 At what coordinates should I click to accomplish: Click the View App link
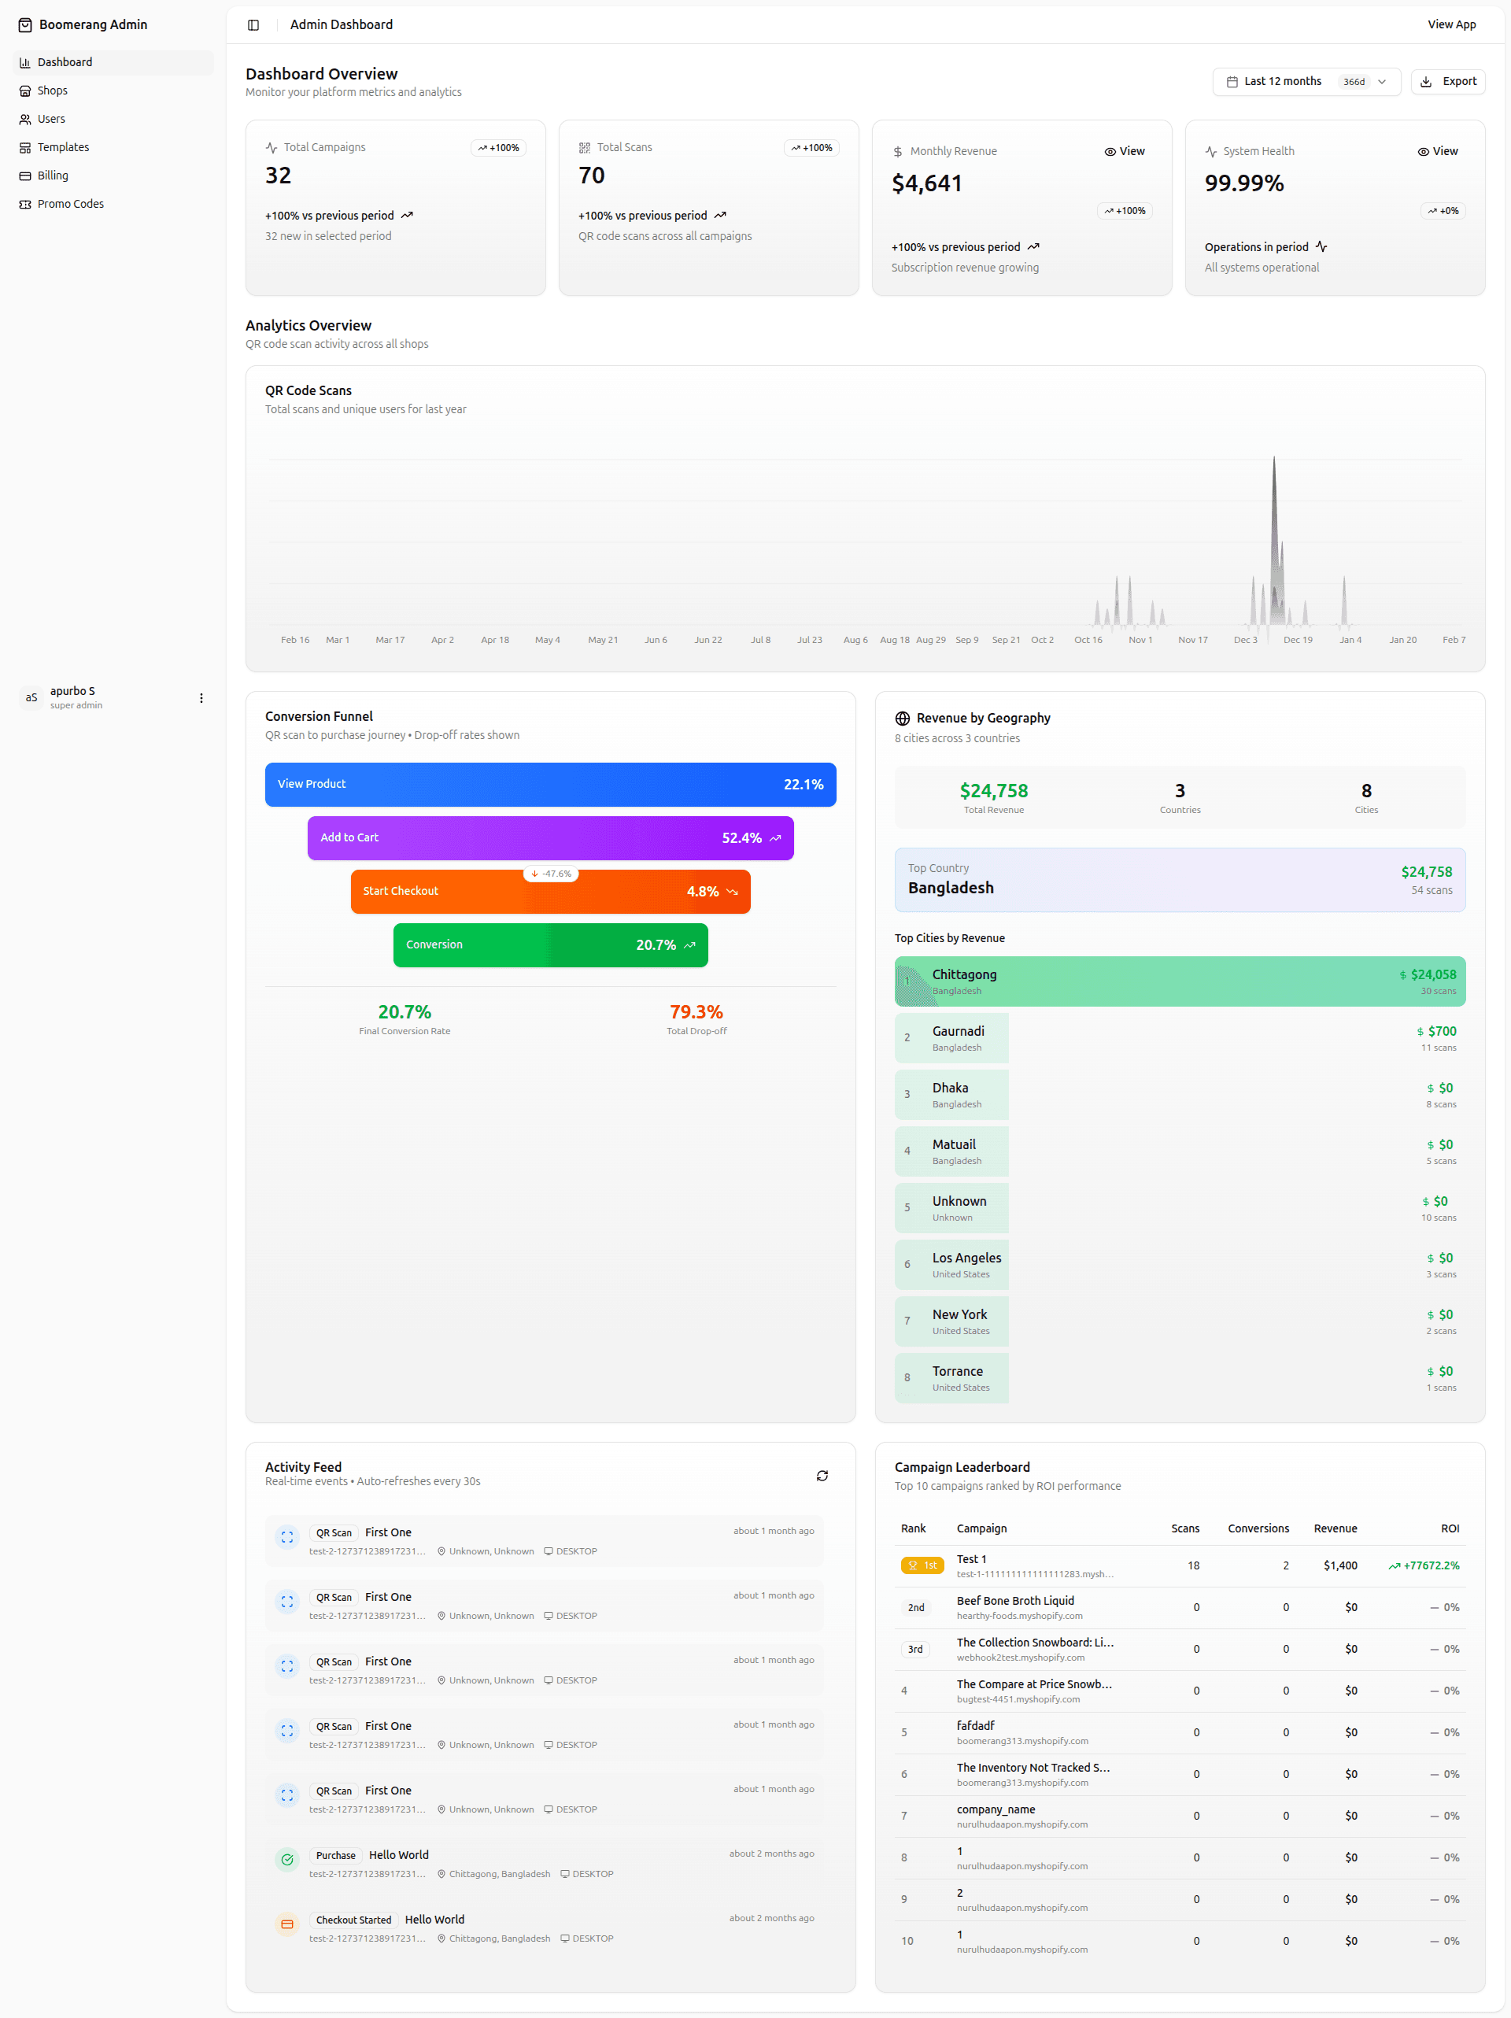pos(1450,24)
